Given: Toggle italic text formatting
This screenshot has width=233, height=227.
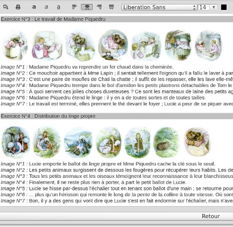Looking at the screenshot, I should point(46,7).
